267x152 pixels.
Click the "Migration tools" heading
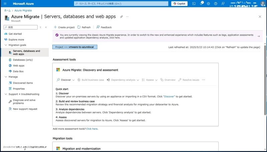(x=62, y=138)
